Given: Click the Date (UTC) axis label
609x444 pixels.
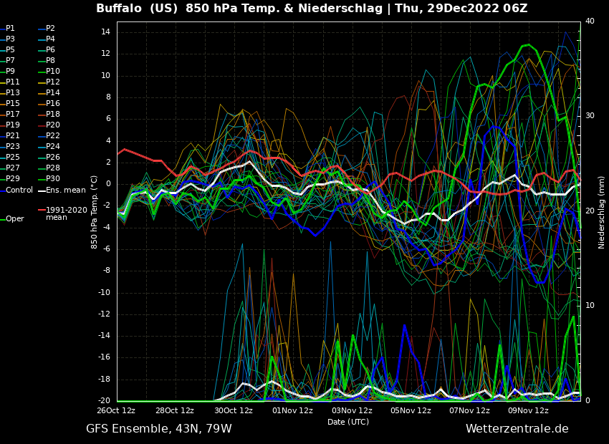Looking at the screenshot, I should pyautogui.click(x=348, y=422).
